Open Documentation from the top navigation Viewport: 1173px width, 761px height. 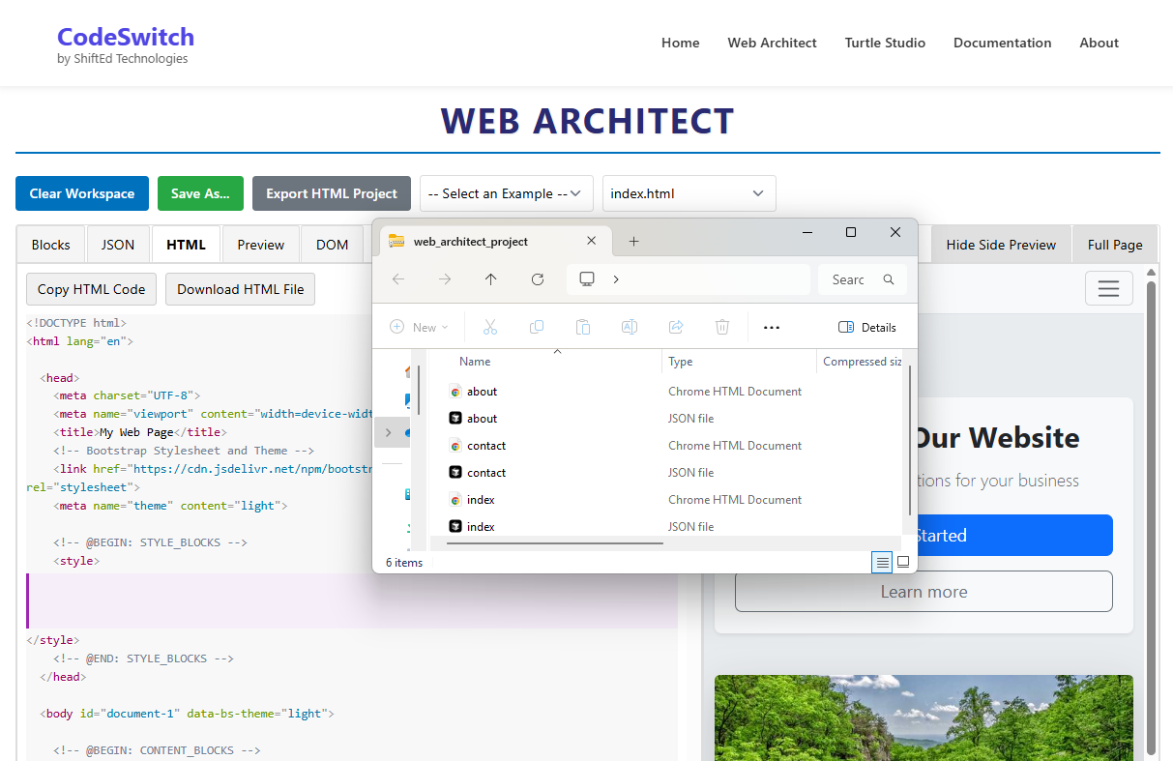[1002, 43]
